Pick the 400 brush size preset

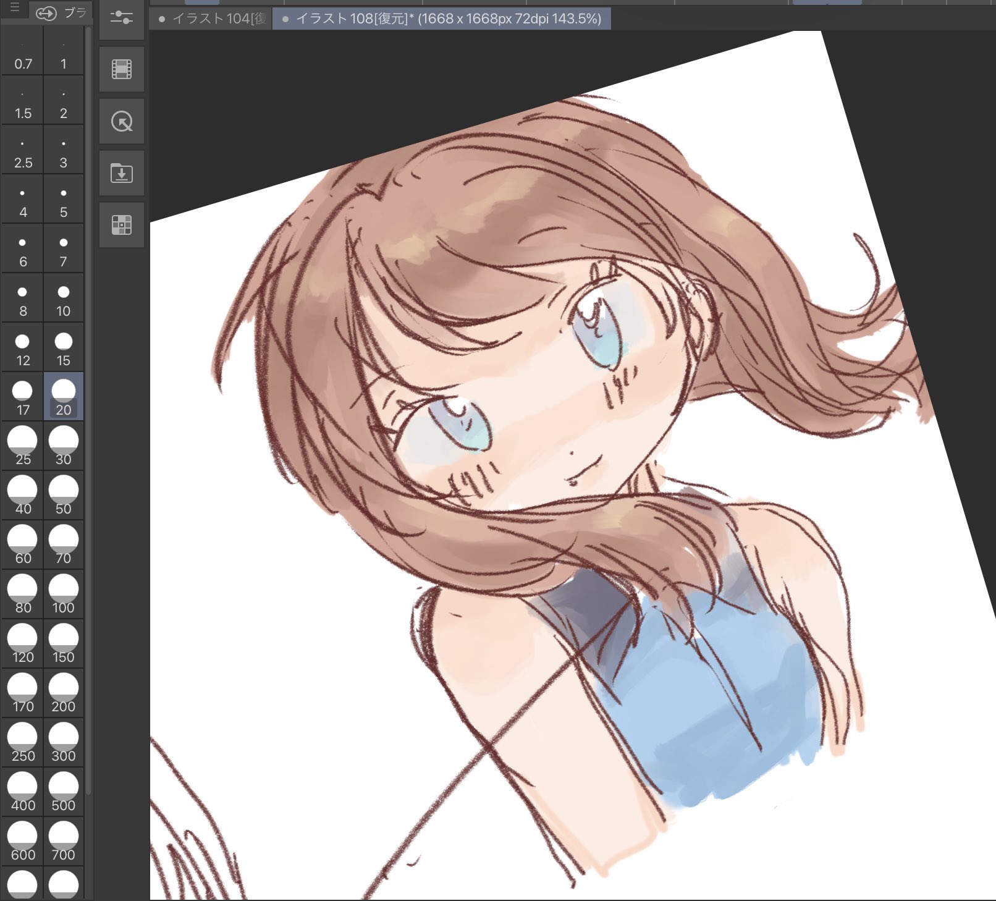point(23,792)
